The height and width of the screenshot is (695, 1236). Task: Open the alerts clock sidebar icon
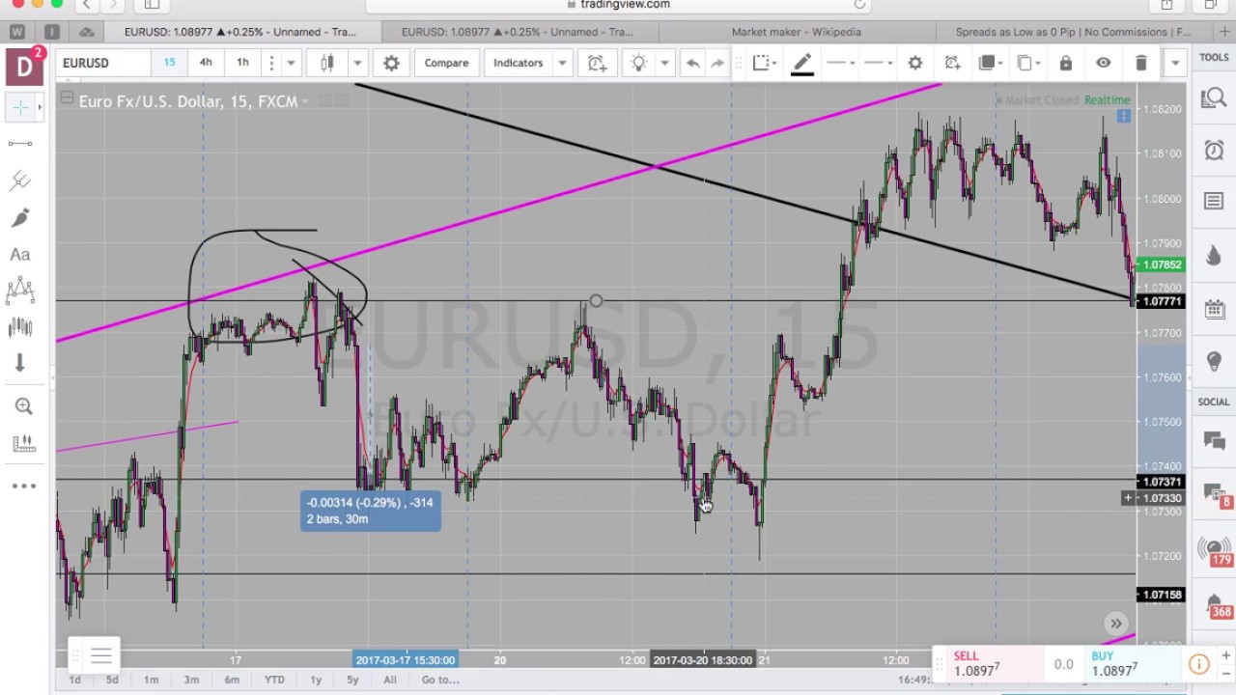point(1214,150)
